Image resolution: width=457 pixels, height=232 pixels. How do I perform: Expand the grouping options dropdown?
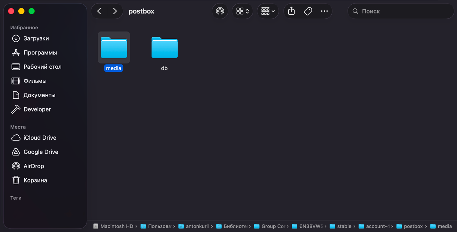[268, 11]
